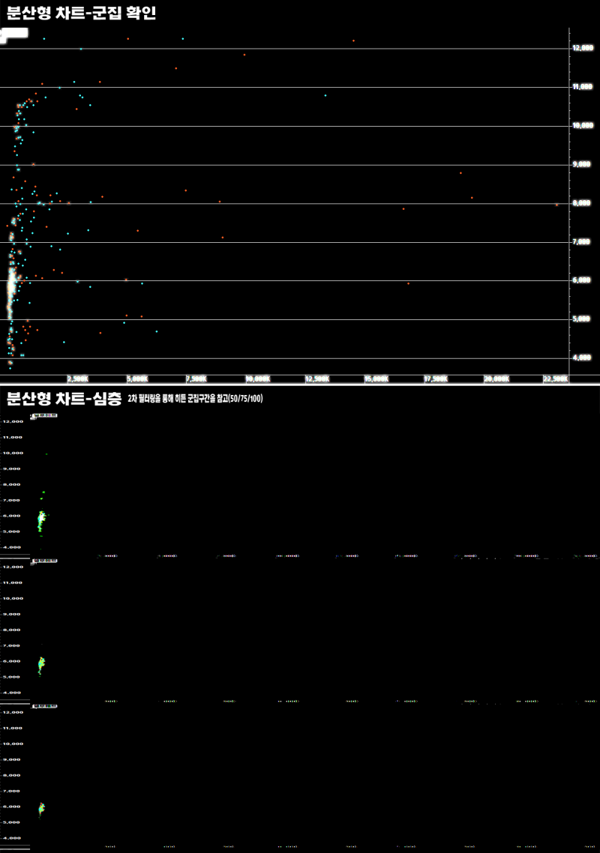Click the 7,500K x-axis label
The image size is (600, 853).
(196, 379)
